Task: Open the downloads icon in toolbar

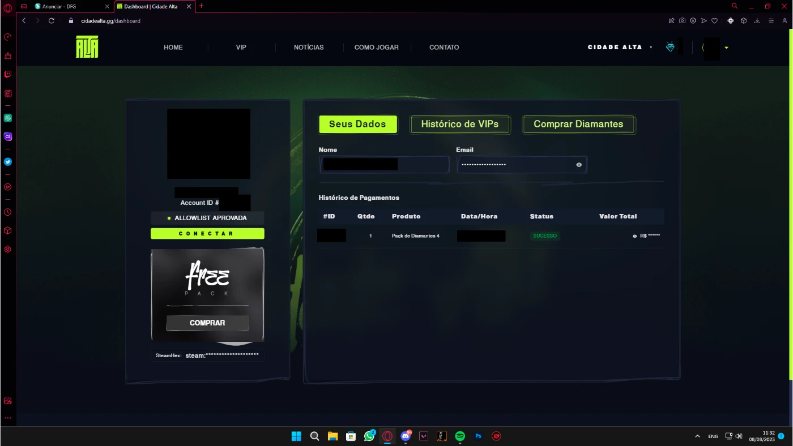Action: (757, 20)
